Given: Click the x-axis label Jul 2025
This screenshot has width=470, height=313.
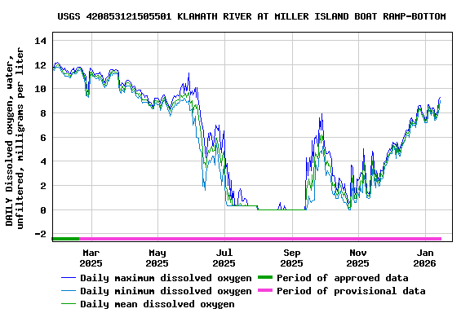Looking at the screenshot, I should point(224,258).
